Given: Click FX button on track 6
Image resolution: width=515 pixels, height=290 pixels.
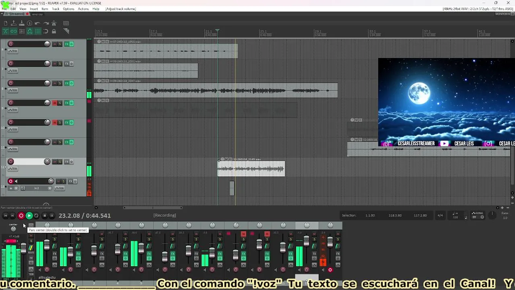Looking at the screenshot, I should 67,44.
